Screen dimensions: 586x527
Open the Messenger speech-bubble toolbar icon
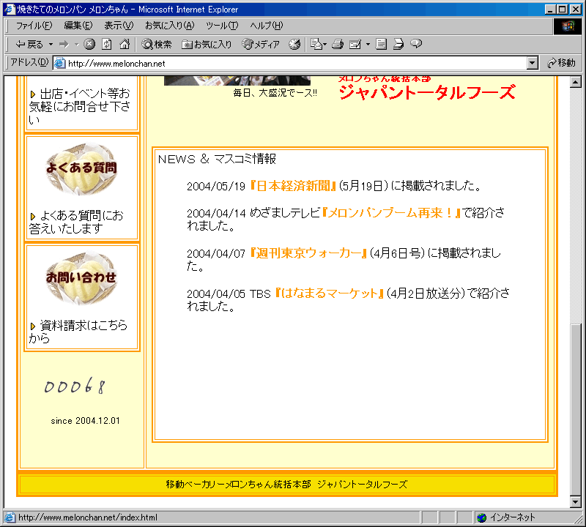416,44
